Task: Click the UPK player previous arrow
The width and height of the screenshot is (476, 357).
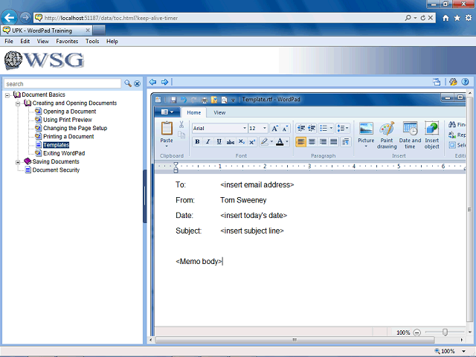Action: coord(152,82)
